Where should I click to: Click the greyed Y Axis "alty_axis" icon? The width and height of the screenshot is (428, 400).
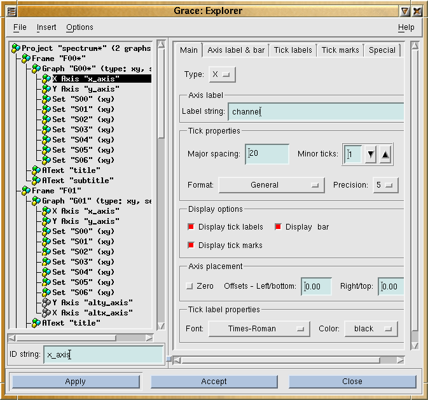(46, 303)
